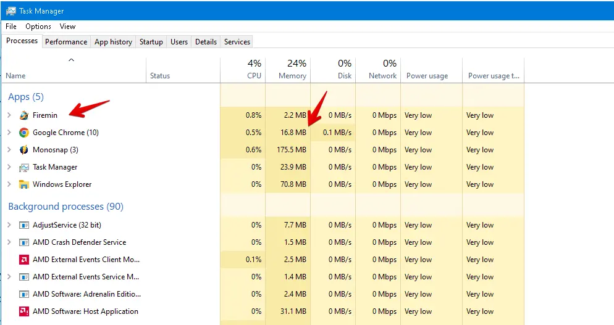Switch to the App history tab
This screenshot has height=325, width=614.
point(113,42)
